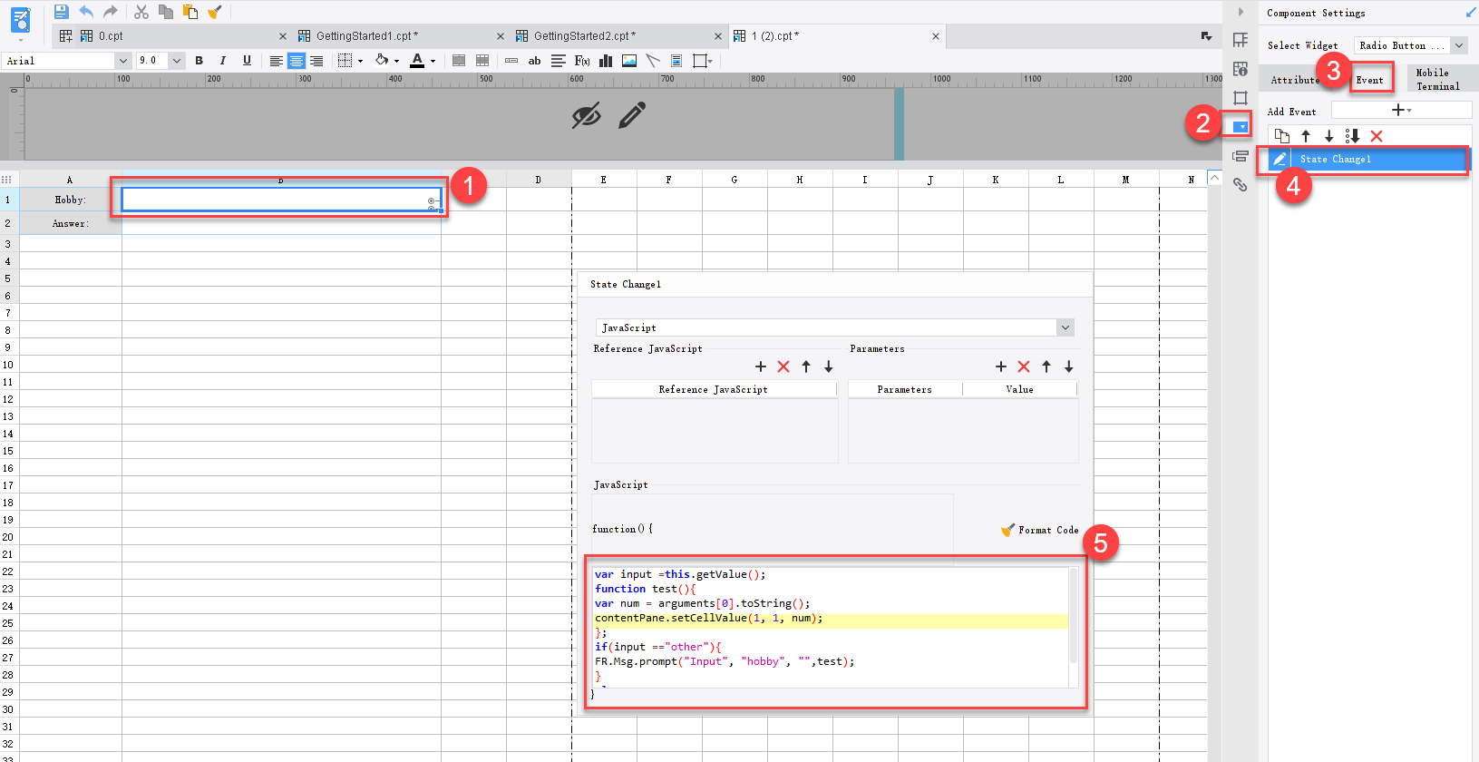This screenshot has width=1479, height=762.
Task: Open the Arial font family dropdown
Action: 123,61
